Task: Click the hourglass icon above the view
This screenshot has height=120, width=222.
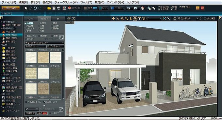Action: point(73,18)
